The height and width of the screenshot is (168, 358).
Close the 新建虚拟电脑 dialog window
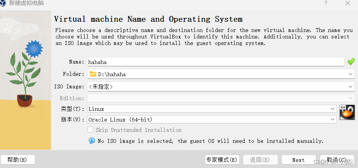pos(348,3)
